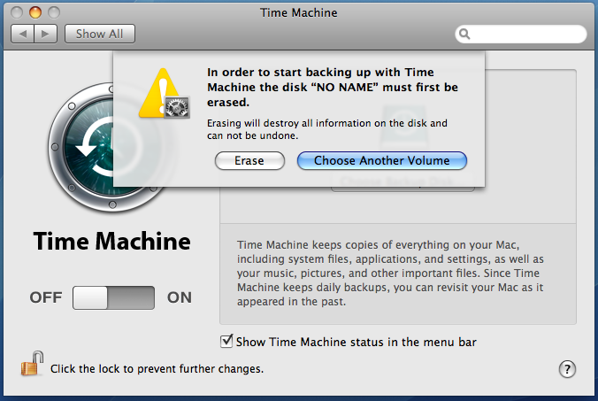Click the alert text about disk "NO NAME"
Viewport: 598px width, 401px height.
[x=333, y=88]
